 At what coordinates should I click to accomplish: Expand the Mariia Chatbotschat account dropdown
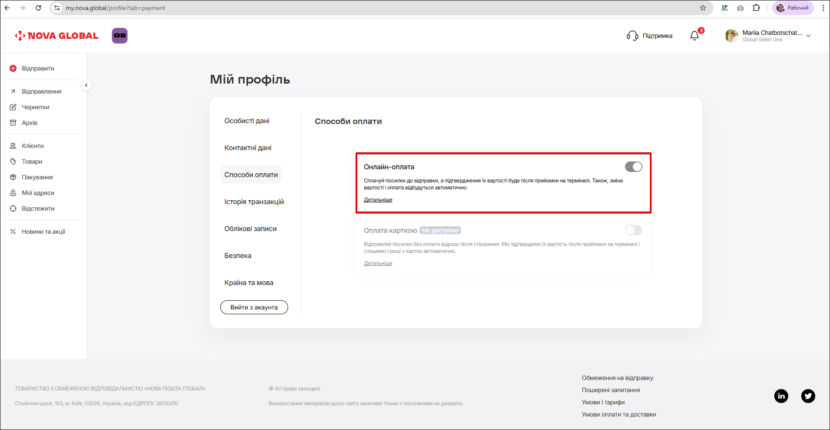808,36
